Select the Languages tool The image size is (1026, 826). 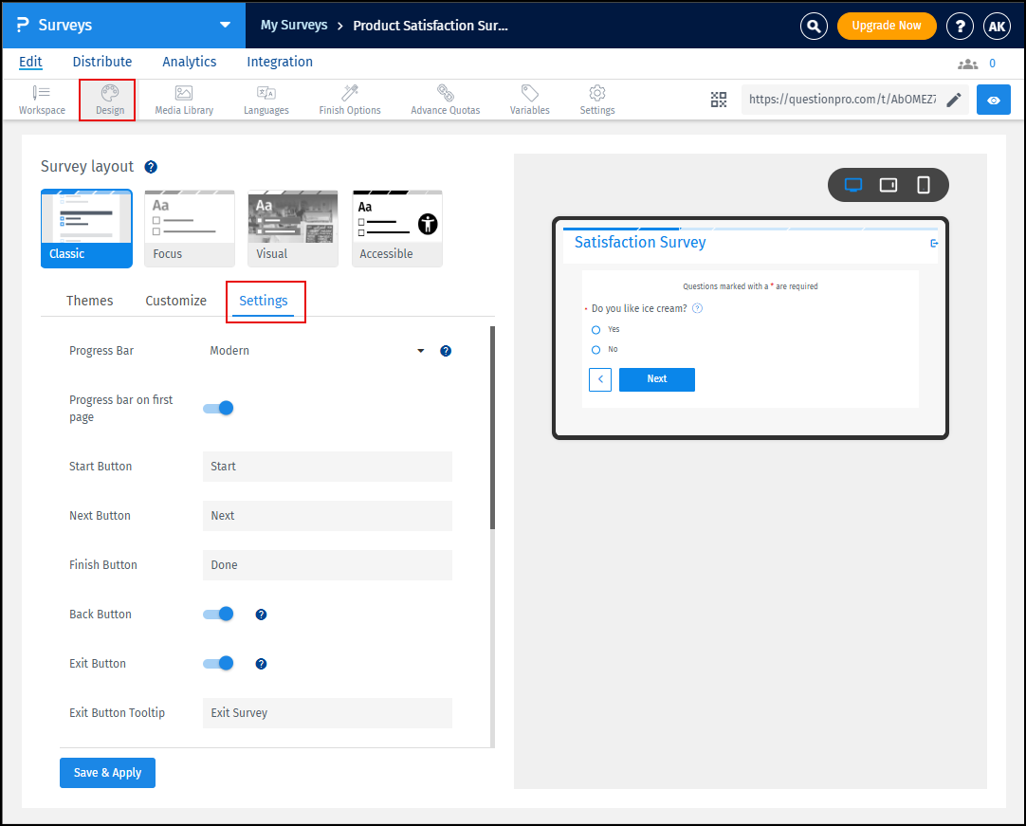[x=266, y=99]
